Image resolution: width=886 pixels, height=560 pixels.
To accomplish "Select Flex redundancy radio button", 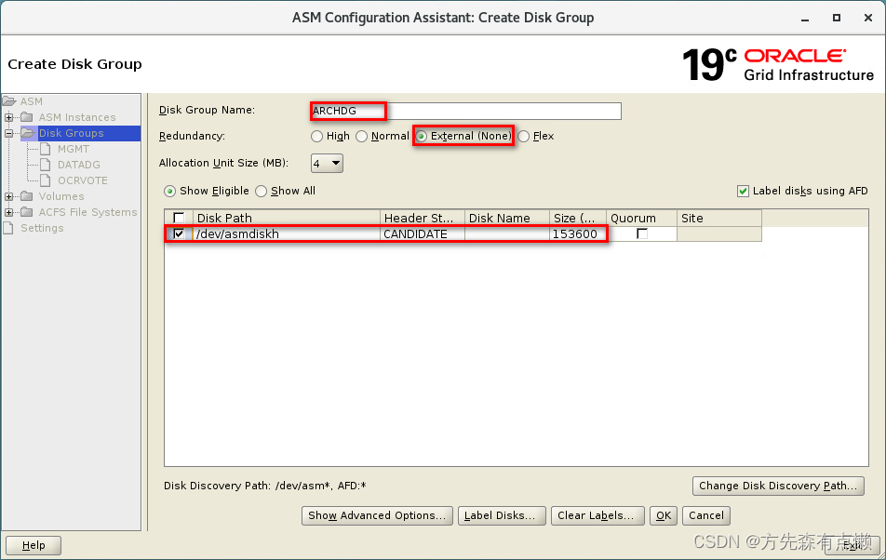I will (x=524, y=137).
